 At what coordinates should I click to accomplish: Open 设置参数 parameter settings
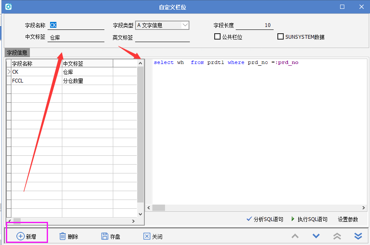348,219
